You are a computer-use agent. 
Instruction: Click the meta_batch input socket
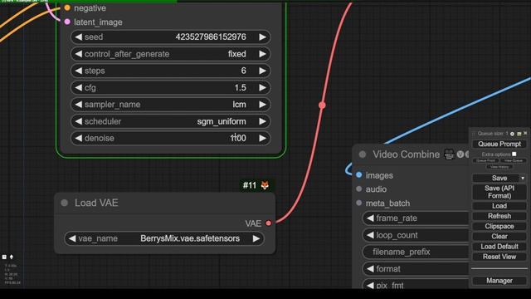click(x=359, y=203)
